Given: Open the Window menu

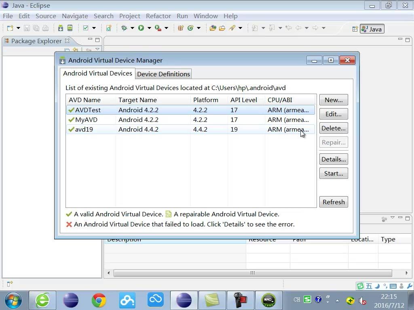Looking at the screenshot, I should [206, 16].
